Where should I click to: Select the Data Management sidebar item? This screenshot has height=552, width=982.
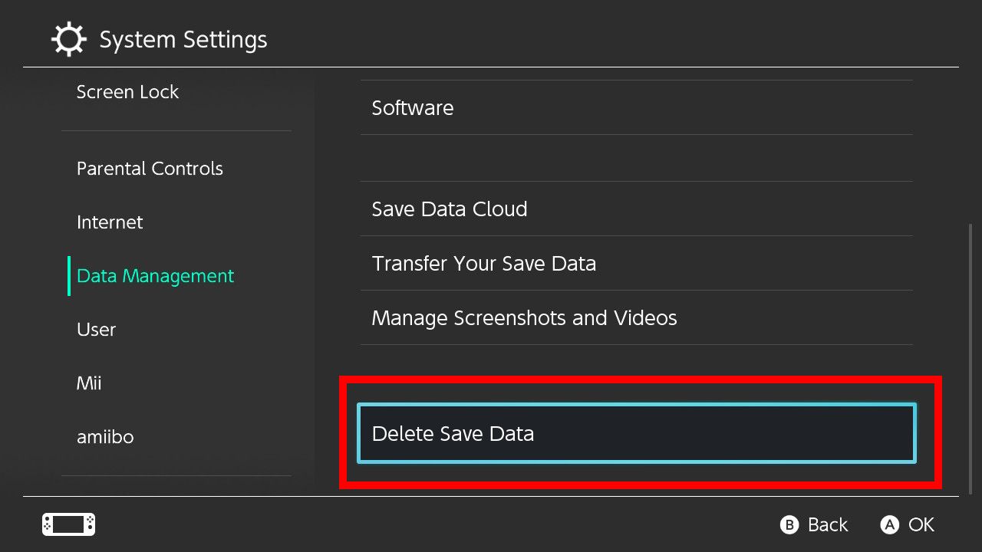155,276
